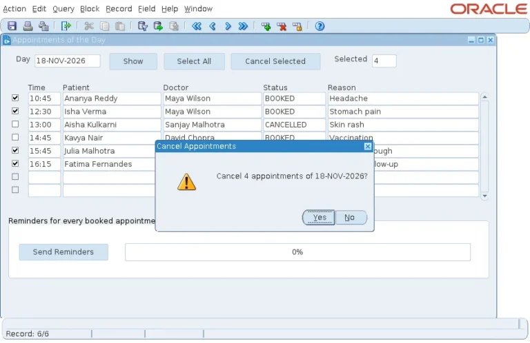Click the Save icon in toolbar
The width and height of the screenshot is (530, 343).
point(12,26)
